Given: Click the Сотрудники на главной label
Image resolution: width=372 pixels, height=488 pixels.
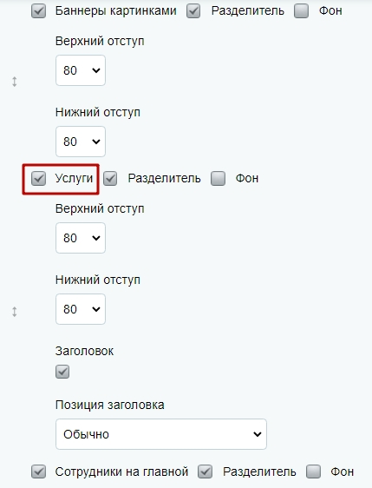Looking at the screenshot, I should [121, 472].
